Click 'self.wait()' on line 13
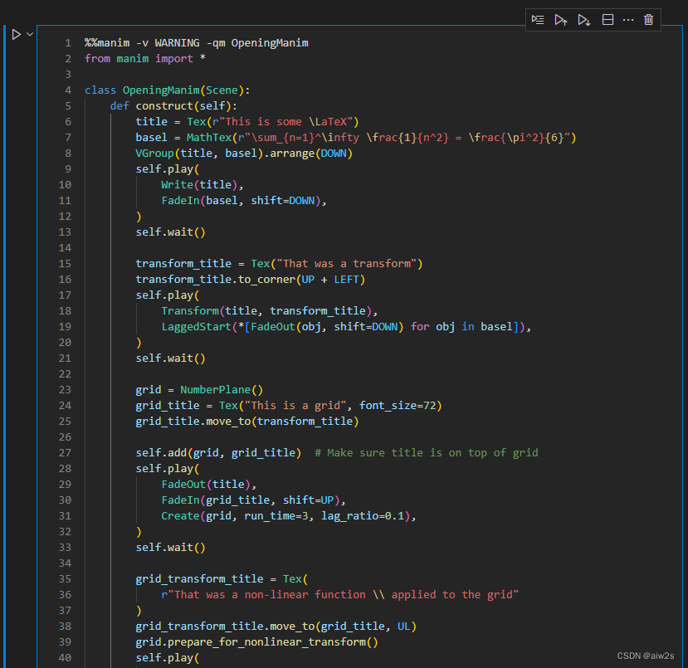 tap(170, 232)
